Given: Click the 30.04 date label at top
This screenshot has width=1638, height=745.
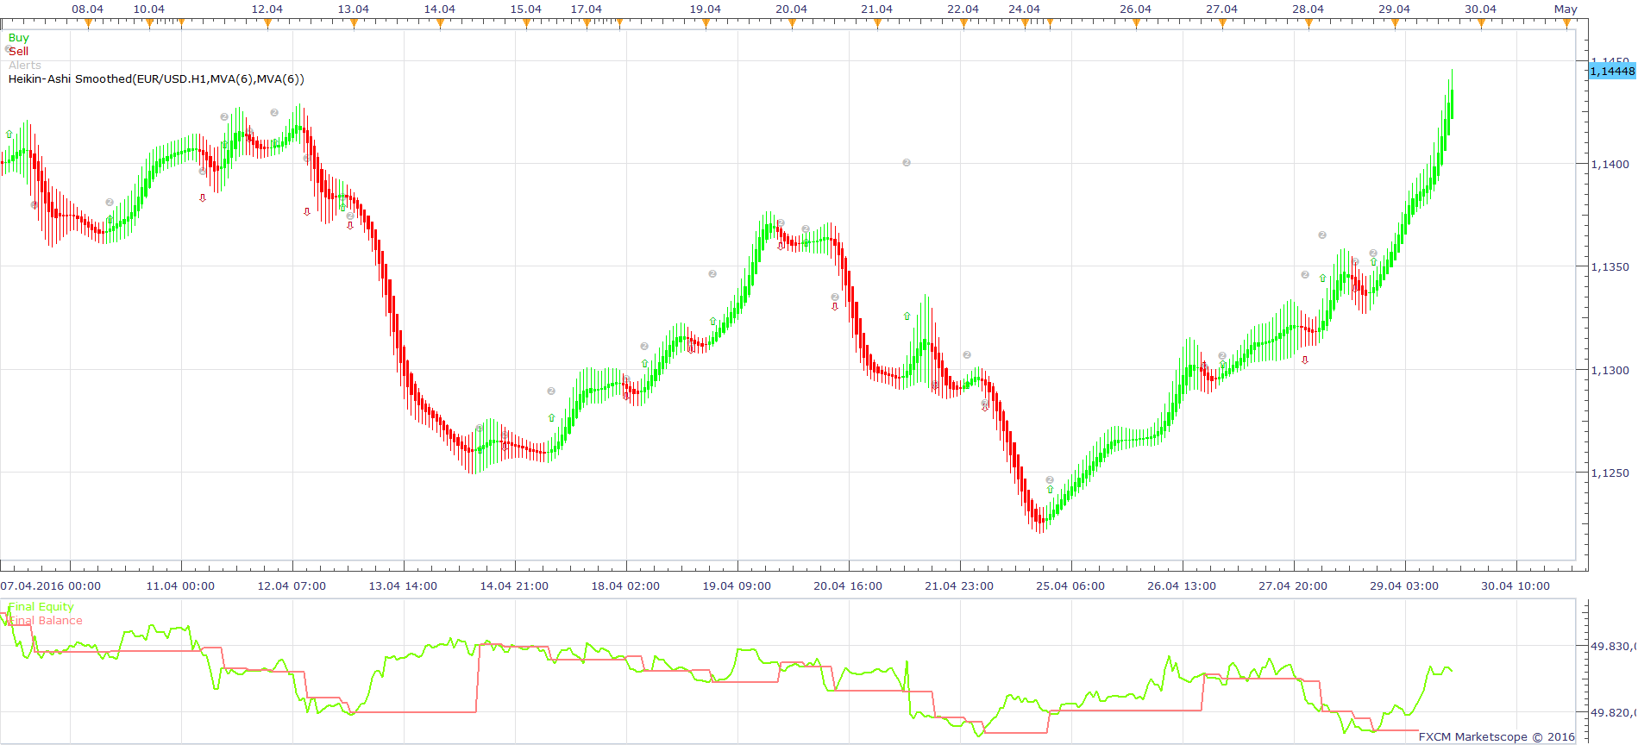Looking at the screenshot, I should [x=1481, y=9].
